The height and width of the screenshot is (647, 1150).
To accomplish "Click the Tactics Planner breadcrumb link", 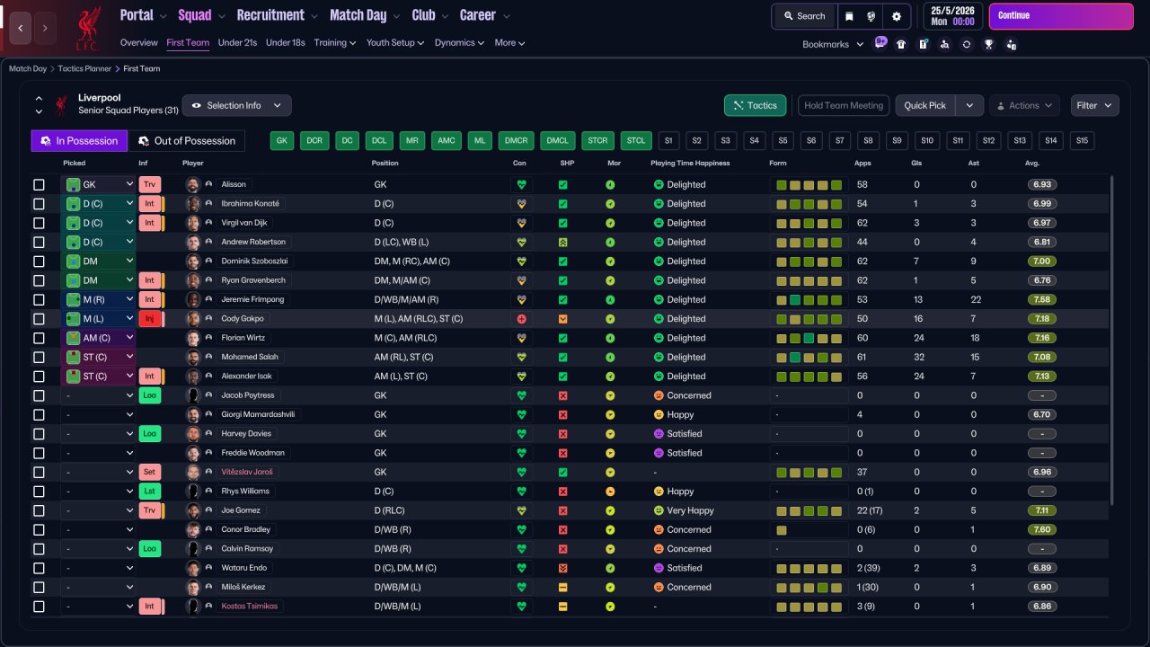I will [x=84, y=68].
